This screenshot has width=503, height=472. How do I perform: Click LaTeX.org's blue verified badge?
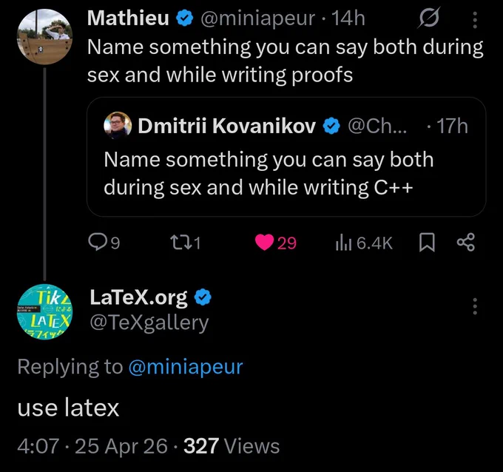pyautogui.click(x=203, y=297)
